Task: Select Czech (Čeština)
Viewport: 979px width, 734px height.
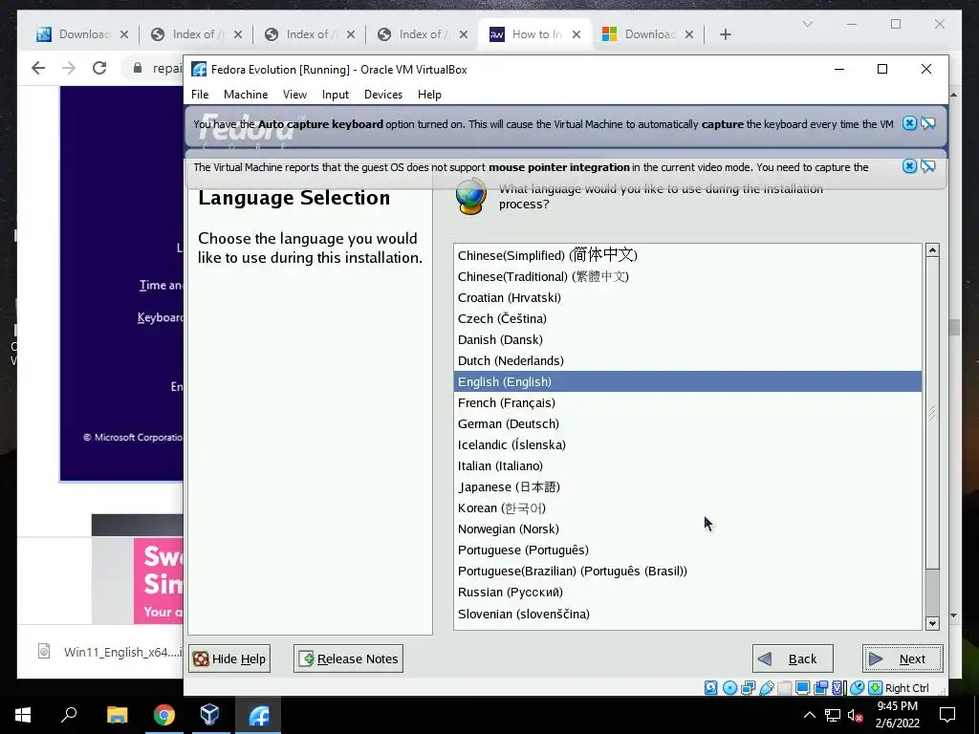Action: pos(687,318)
